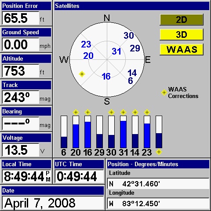The width and height of the screenshot is (211, 211).
Task: Click the WAAS star above bar 20
Action: click(76, 113)
